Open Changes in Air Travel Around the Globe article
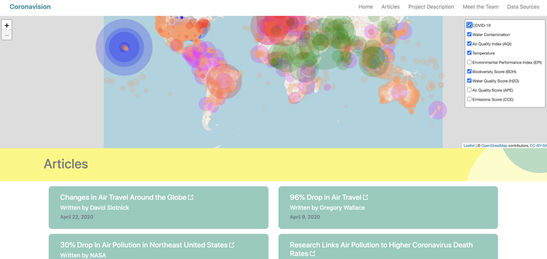This screenshot has height=259, width=547. [123, 197]
